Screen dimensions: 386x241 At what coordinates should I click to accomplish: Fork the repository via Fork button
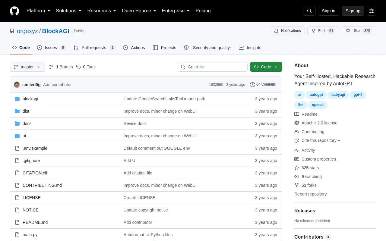tap(323, 31)
